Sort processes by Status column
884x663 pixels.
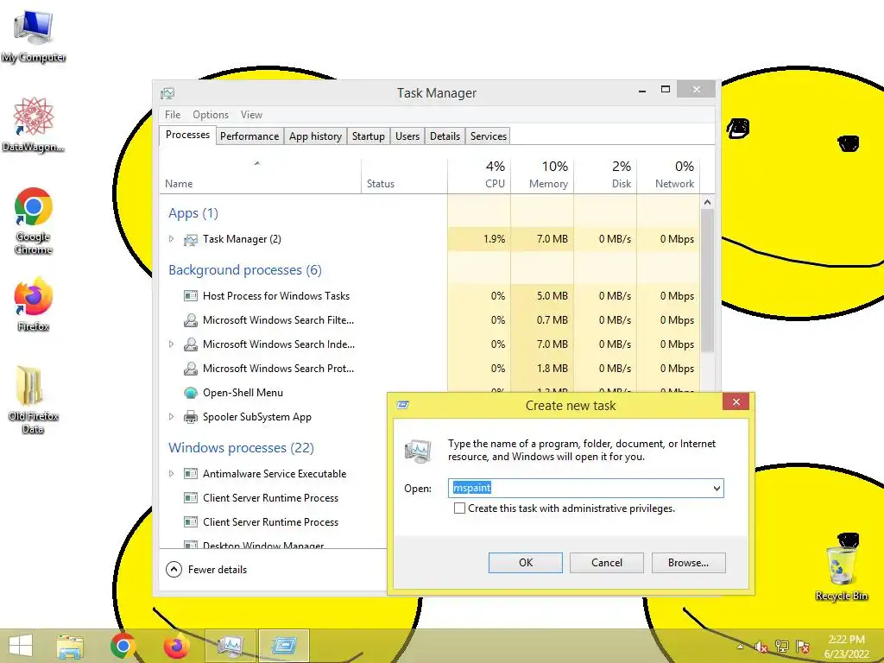tap(404, 175)
